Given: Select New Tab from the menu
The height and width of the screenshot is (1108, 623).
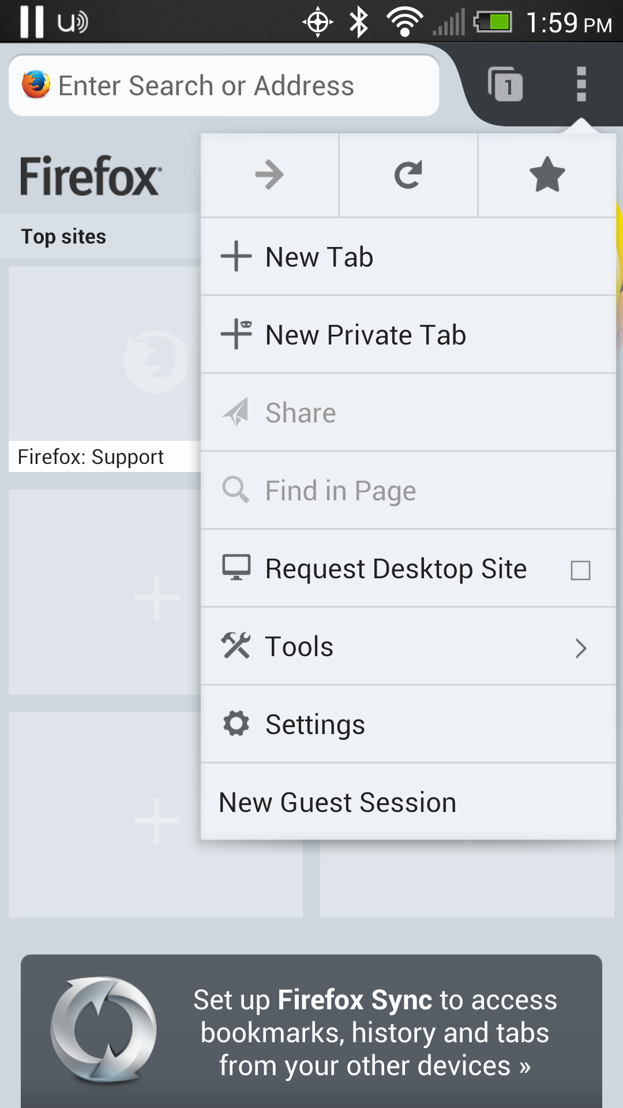Looking at the screenshot, I should [x=319, y=257].
